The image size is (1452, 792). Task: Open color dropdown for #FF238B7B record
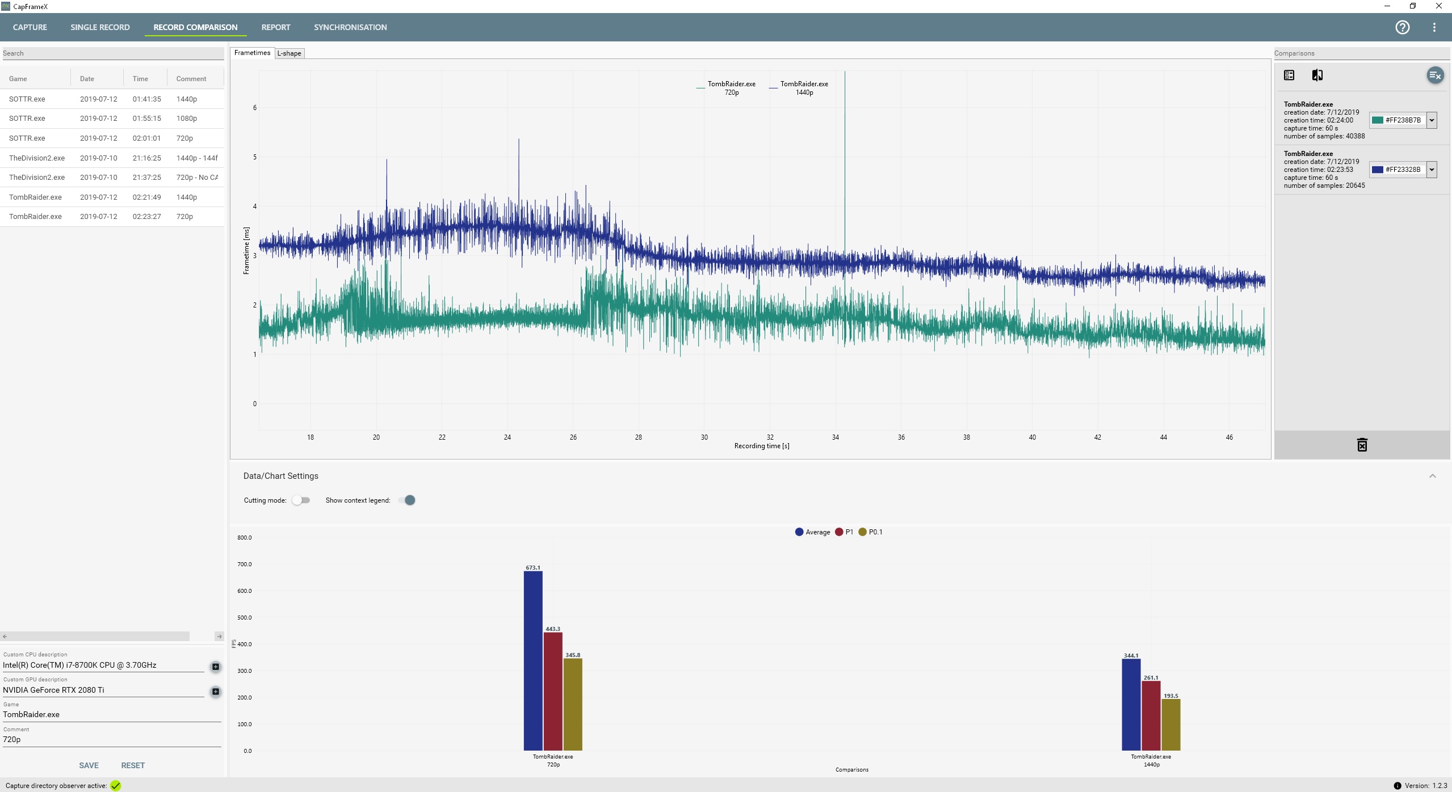(1432, 120)
